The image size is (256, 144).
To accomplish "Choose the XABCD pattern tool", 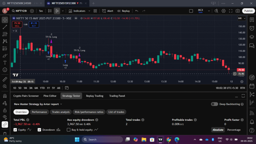I will pos(5,41).
